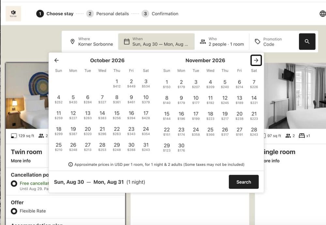Click the magnifier search button in the search bar
326x225 pixels.
(307, 42)
